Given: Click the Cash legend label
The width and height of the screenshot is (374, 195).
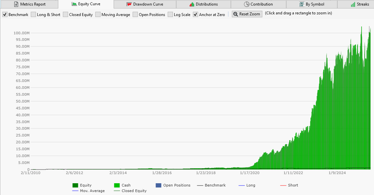Looking at the screenshot, I should click(126, 185).
